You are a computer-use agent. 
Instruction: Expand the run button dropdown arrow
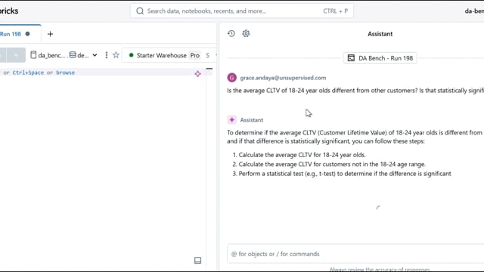(16, 55)
